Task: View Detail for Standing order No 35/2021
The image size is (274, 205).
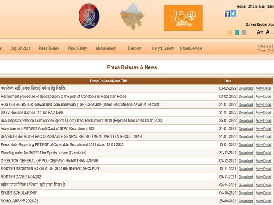Action: [x=263, y=153]
